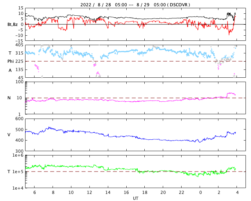Click the '10' hour label on UT axis

71,192
